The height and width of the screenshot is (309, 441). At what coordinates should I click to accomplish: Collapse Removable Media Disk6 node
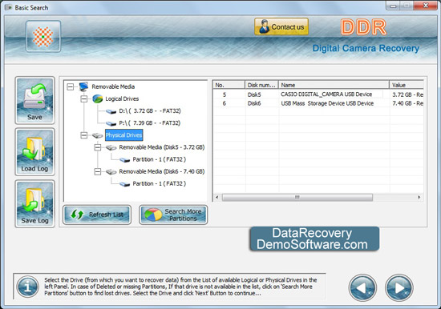[98, 171]
